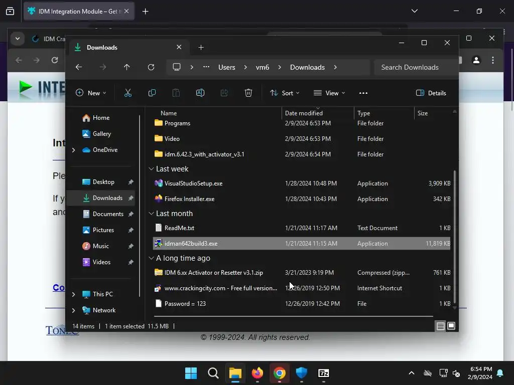Switch to large thumbnails view icon in status bar

[451, 326]
